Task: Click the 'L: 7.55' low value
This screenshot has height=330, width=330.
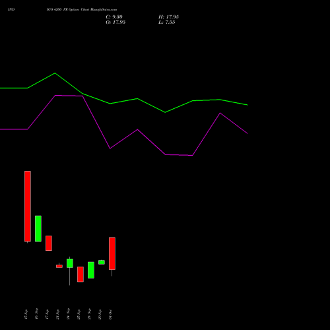Action: pyautogui.click(x=167, y=22)
